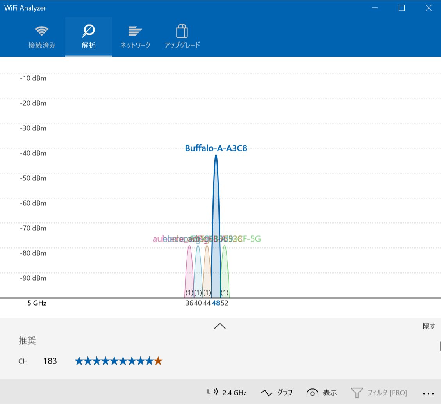441x404 pixels.
Task: Click 隠す to hide recommendation panel
Action: (429, 326)
